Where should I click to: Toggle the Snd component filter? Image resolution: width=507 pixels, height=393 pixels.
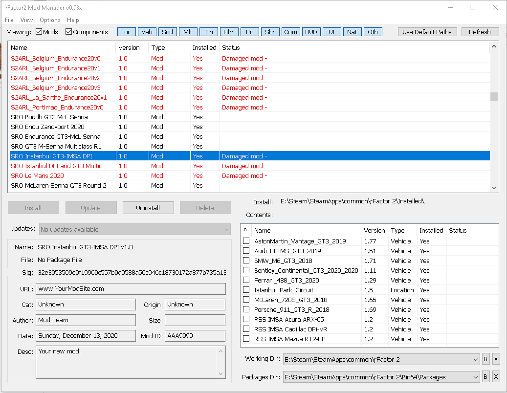(x=168, y=32)
